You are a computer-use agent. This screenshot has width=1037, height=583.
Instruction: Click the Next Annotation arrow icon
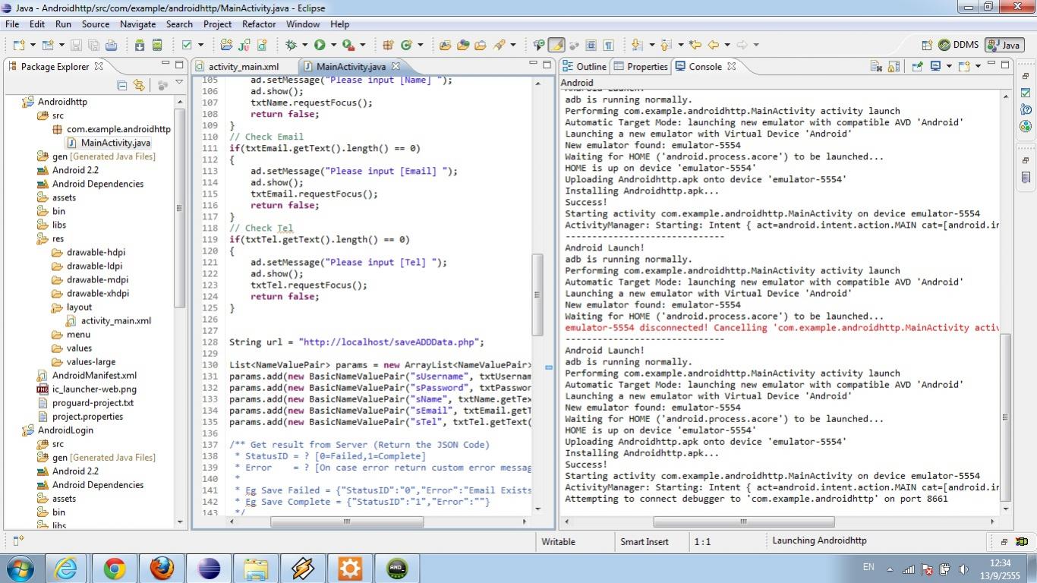tap(636, 45)
